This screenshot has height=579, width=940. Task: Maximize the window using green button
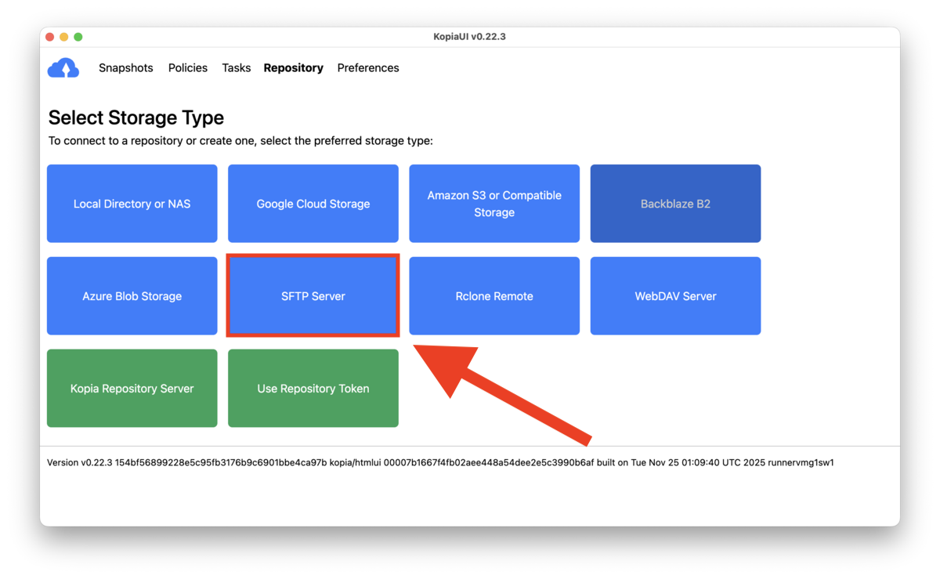78,37
